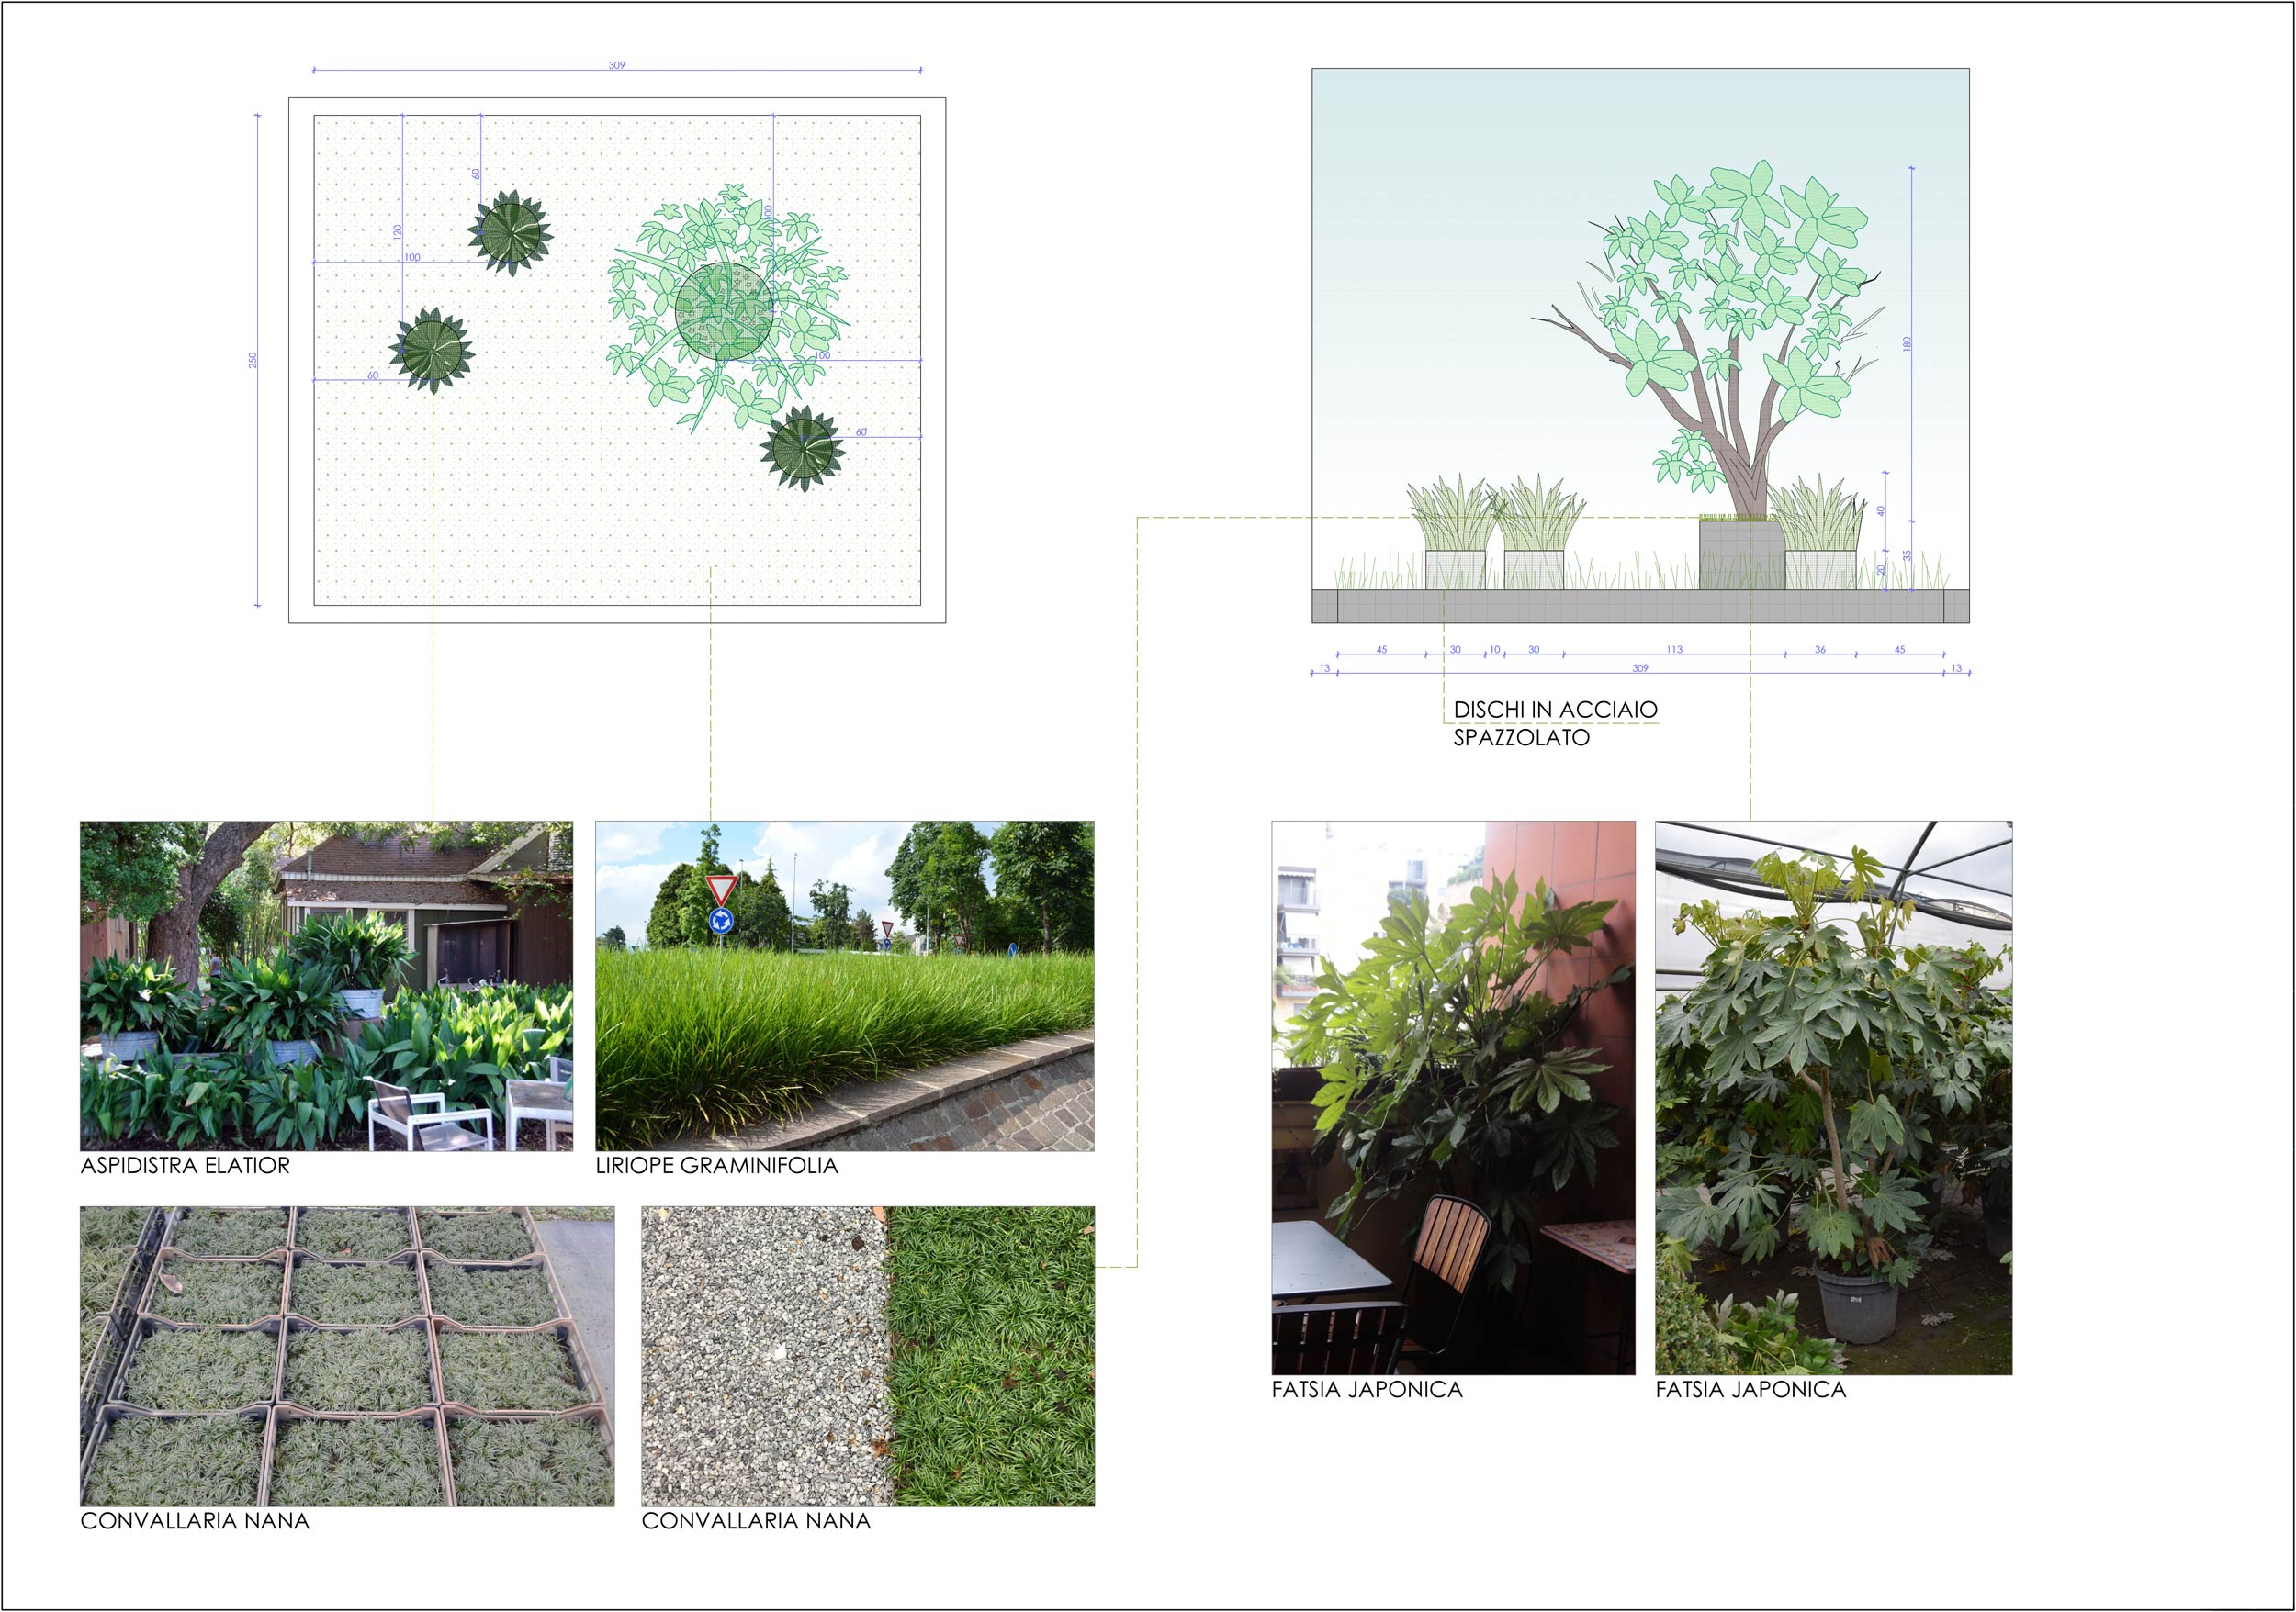Click "CONVALLARIA NANA" caption under crates photo

[x=195, y=1521]
